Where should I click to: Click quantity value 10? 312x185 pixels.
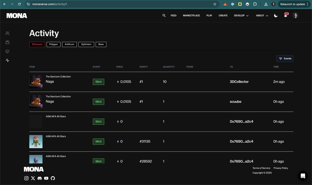(165, 82)
